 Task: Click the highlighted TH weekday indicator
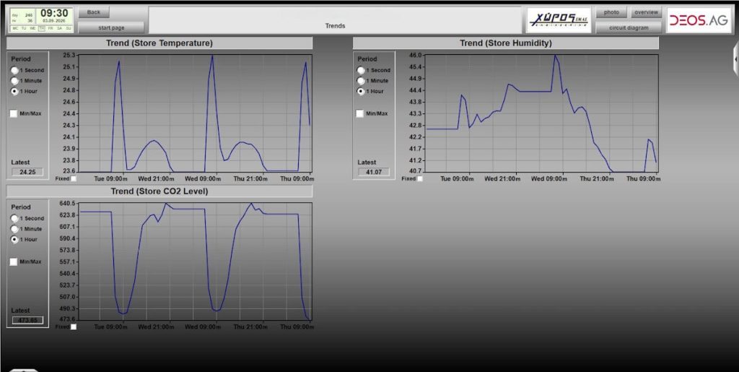pos(42,28)
